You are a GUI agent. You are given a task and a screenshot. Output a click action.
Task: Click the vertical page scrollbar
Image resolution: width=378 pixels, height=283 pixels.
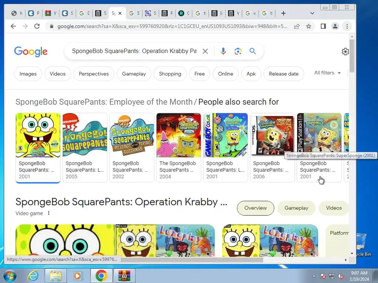click(x=352, y=56)
